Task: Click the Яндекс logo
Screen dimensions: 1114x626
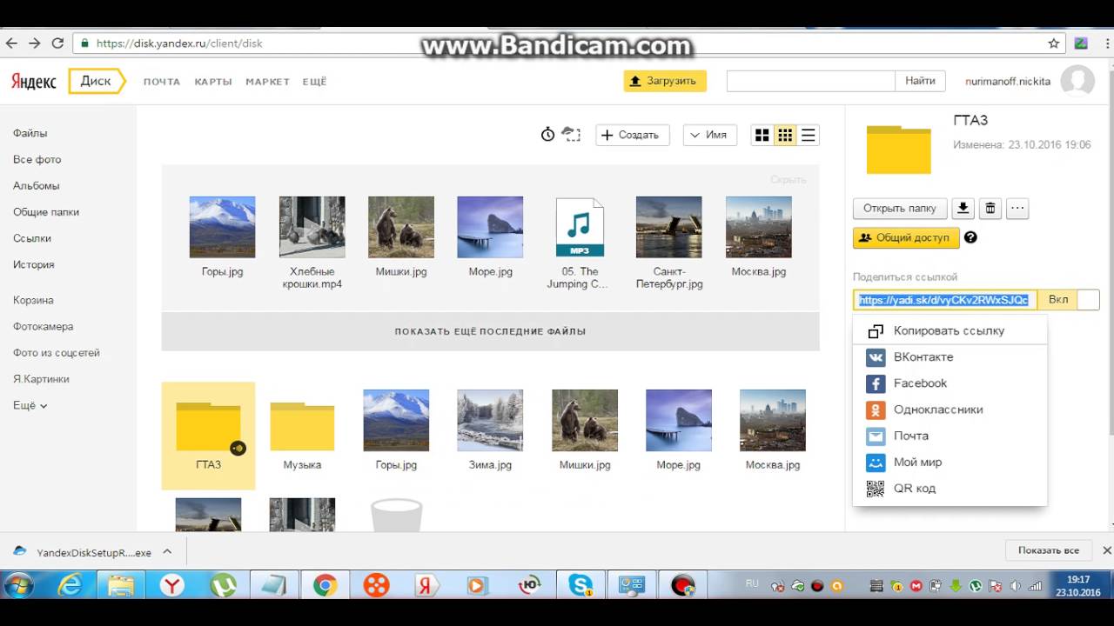Action: pos(34,82)
